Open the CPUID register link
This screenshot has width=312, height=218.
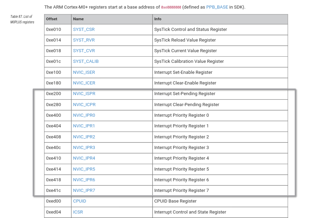(x=80, y=201)
